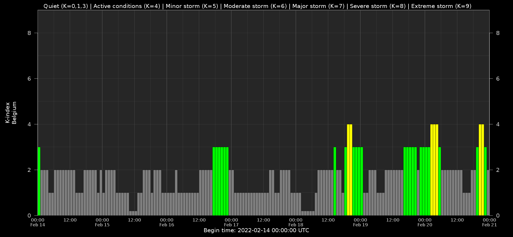Click the lone green bar at Feb 14 00:00

click(x=39, y=181)
